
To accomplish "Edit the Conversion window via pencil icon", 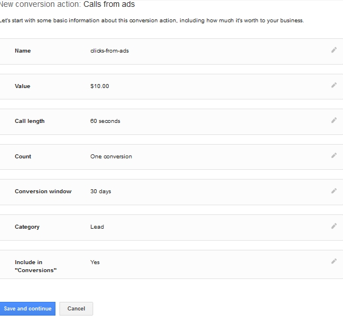I will (334, 191).
